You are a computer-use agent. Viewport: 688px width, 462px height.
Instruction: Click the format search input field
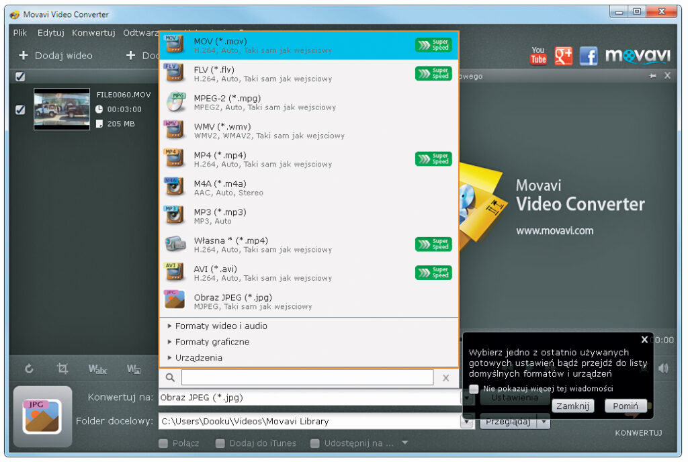coord(307,378)
